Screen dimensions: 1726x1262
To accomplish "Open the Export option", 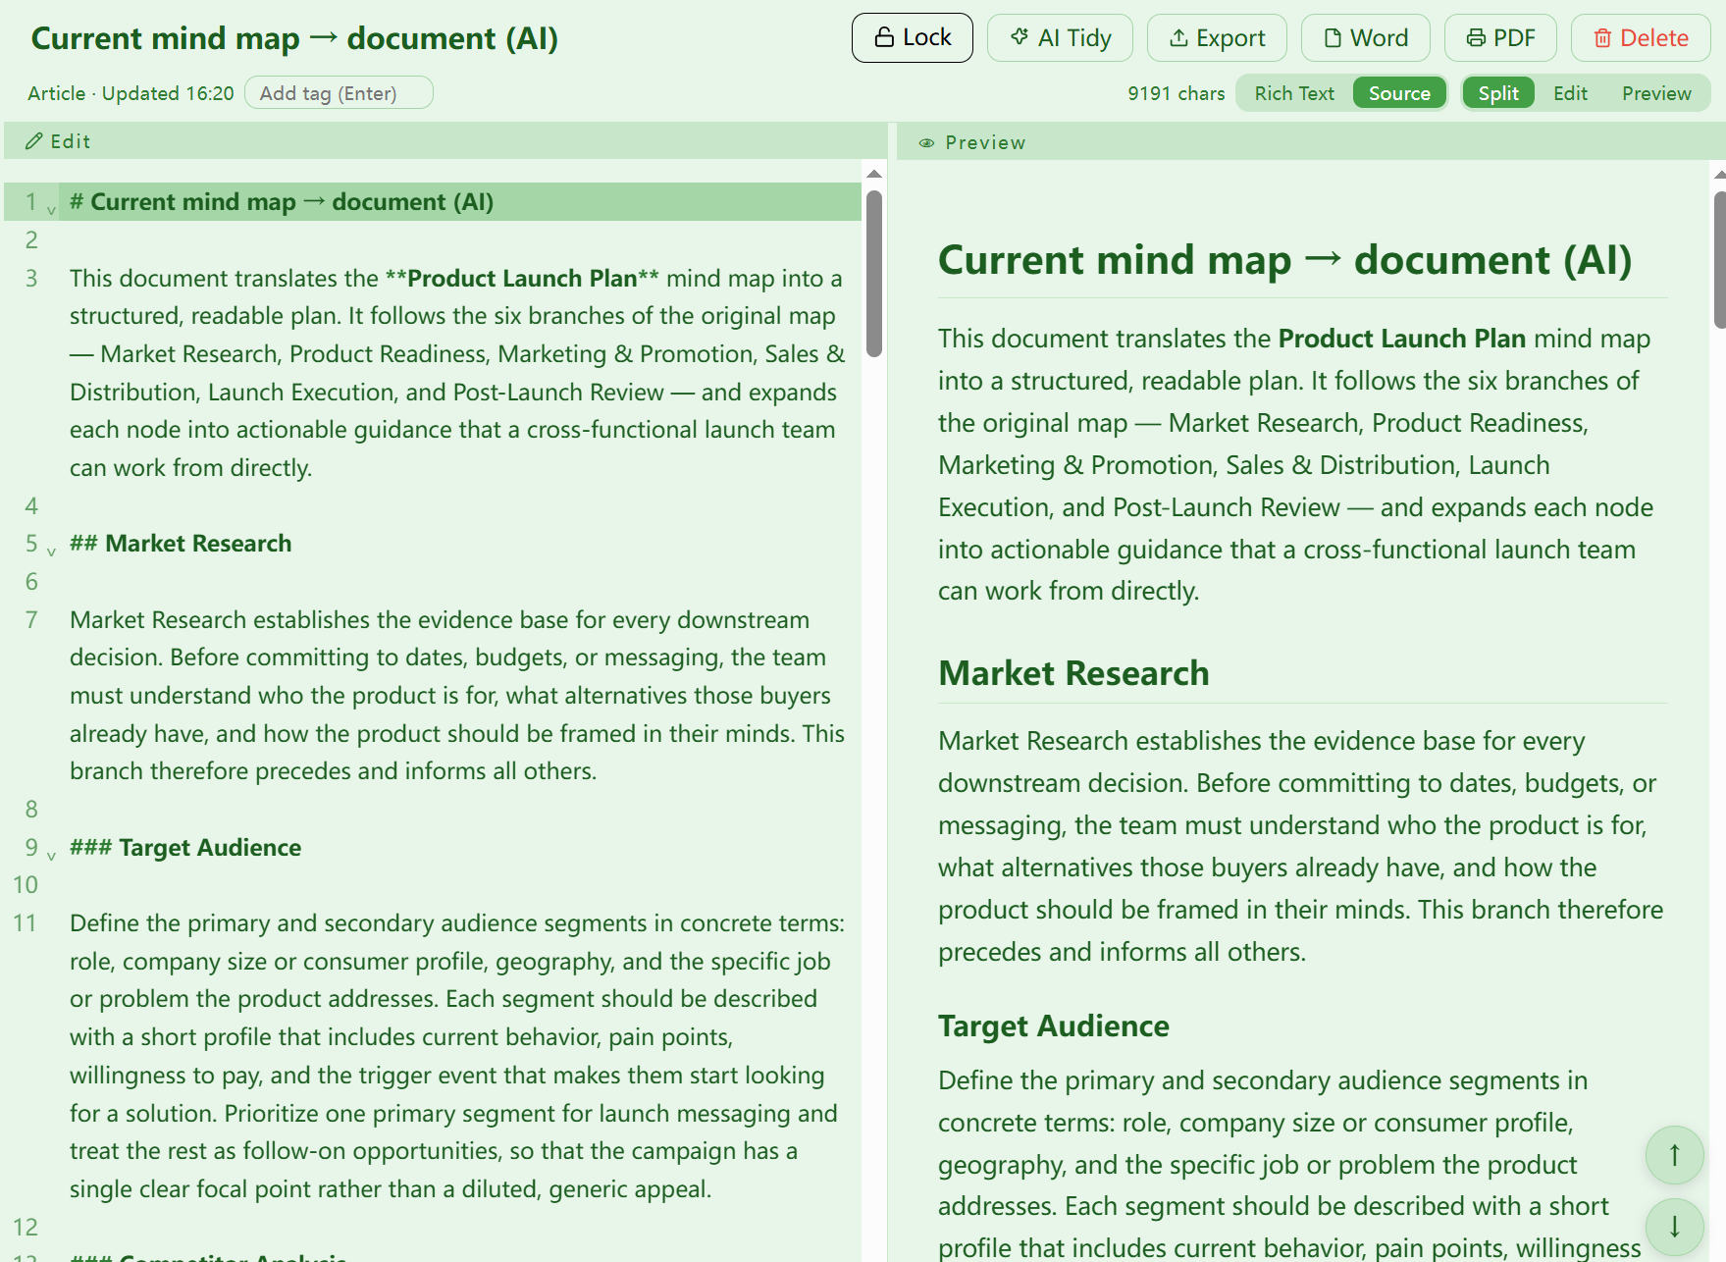I will tap(1217, 38).
